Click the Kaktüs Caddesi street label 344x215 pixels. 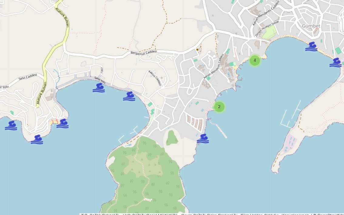tap(155, 78)
